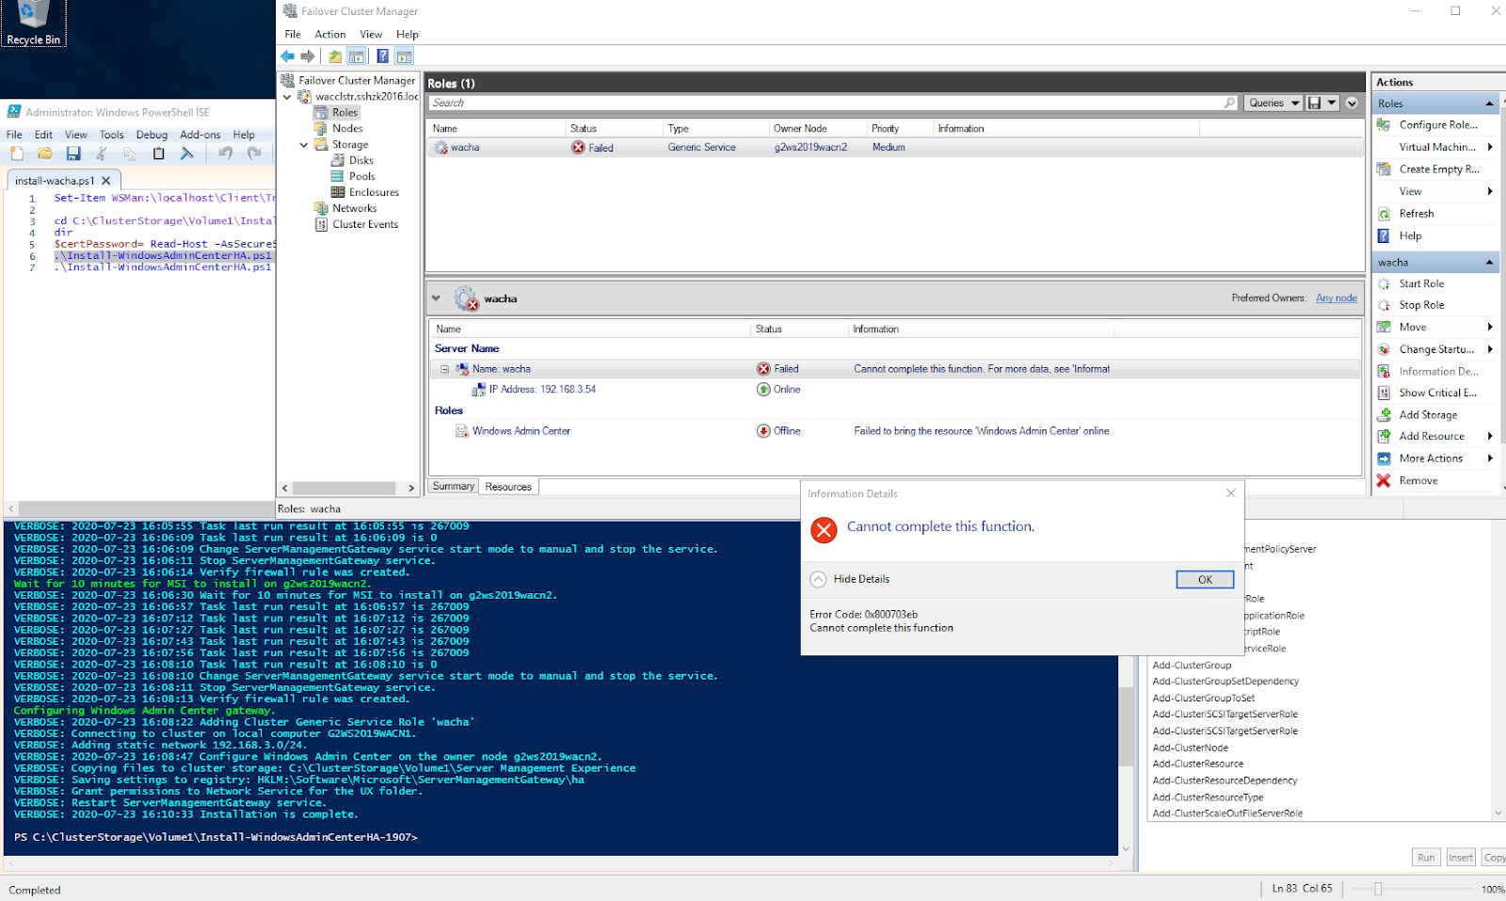Click the export list folder icon in the toolbar
1506x901 pixels.
(333, 56)
